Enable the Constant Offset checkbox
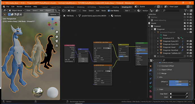This screenshot has height=104, width=195. [x=160, y=66]
